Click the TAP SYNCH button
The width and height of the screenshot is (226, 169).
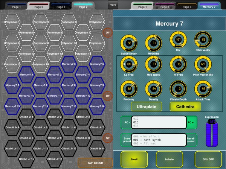95,163
